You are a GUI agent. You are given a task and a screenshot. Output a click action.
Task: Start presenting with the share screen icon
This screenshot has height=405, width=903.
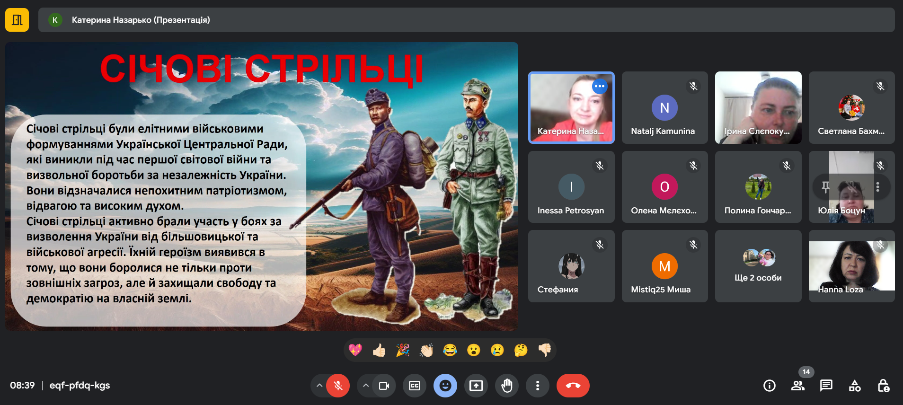pyautogui.click(x=476, y=386)
